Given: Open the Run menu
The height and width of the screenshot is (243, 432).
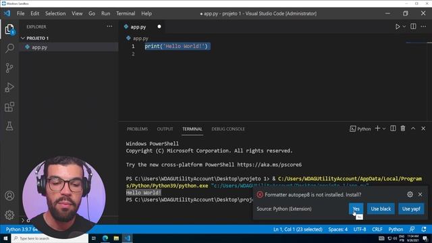Looking at the screenshot, I should (x=105, y=13).
